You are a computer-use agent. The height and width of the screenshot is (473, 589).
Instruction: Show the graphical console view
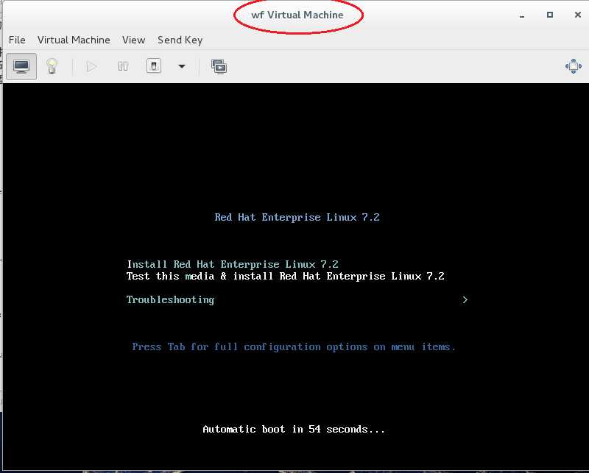click(21, 66)
